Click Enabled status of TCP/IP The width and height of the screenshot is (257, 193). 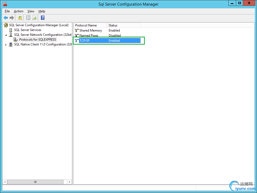(114, 41)
